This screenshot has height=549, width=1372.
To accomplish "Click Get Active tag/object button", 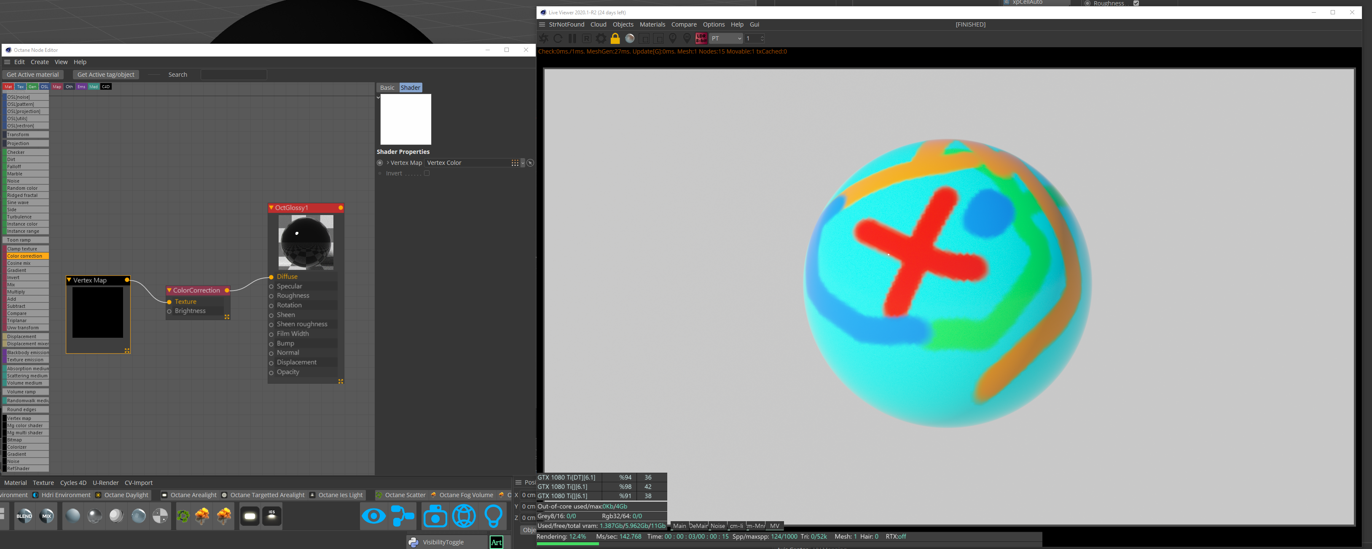I will (105, 75).
